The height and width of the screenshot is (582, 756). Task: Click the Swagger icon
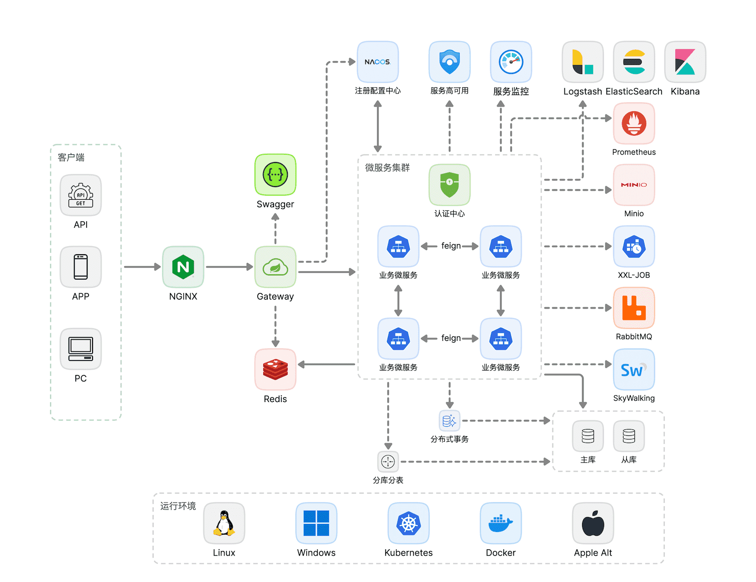pos(275,175)
